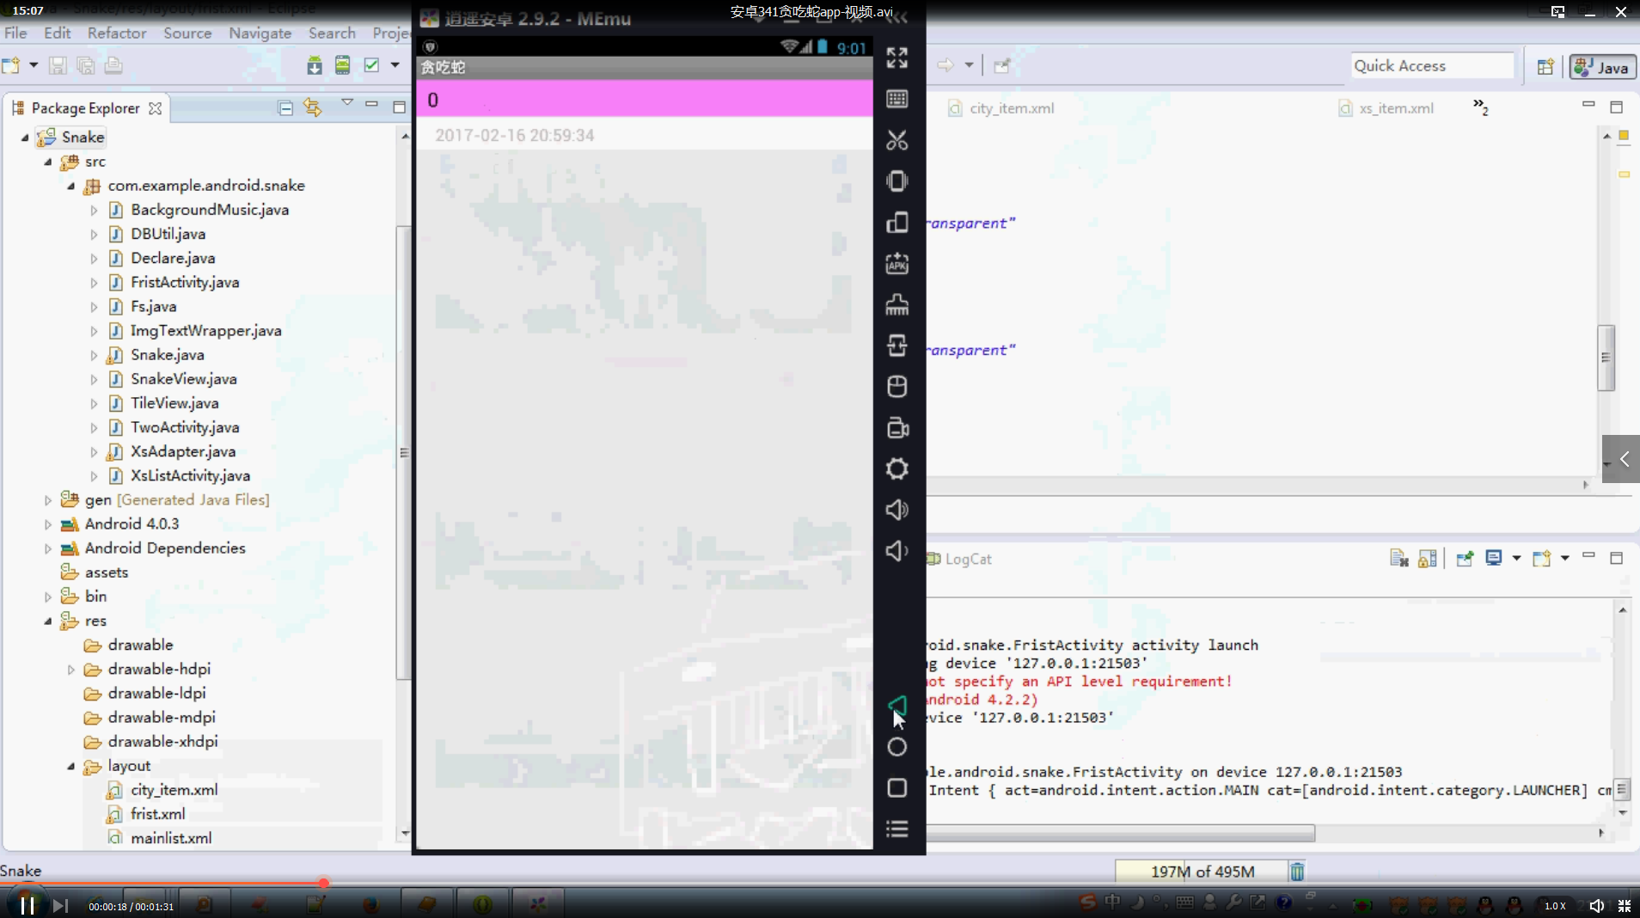The width and height of the screenshot is (1640, 918).
Task: Click the Print icon in Eclipse toolbar
Action: click(113, 65)
